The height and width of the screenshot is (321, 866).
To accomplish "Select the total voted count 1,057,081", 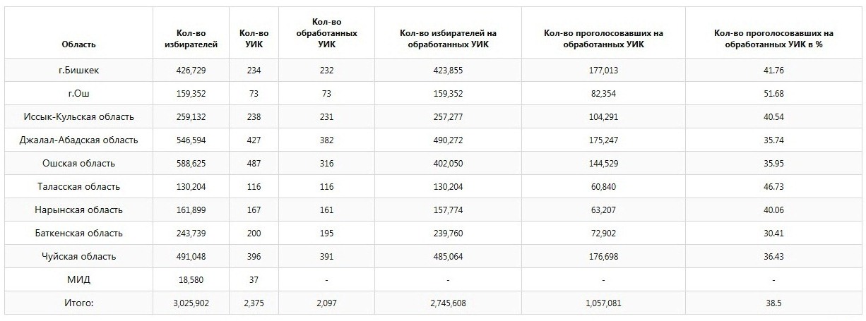I will (x=603, y=303).
